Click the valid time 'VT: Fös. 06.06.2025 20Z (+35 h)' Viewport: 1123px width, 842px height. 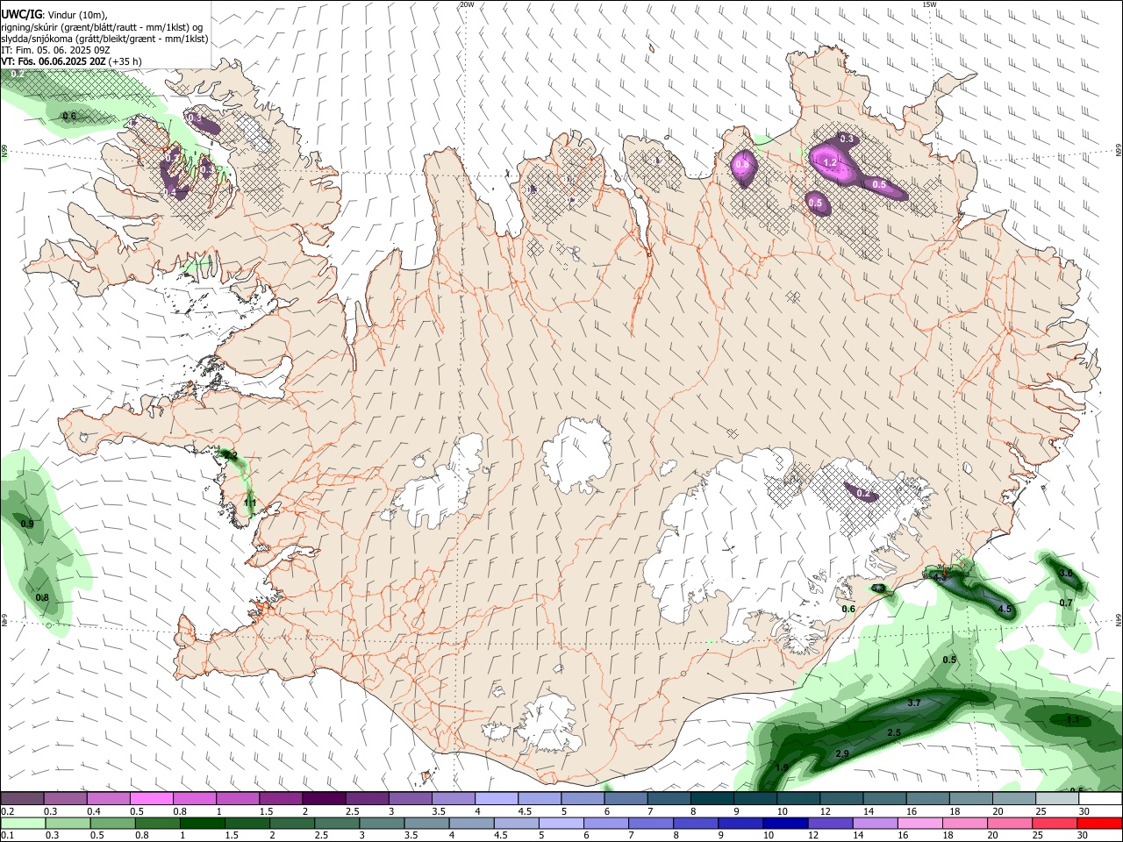pos(72,61)
